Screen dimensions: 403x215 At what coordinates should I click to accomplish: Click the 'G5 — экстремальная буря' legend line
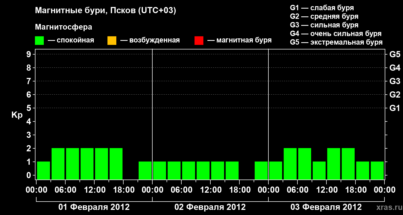pyautogui.click(x=336, y=42)
